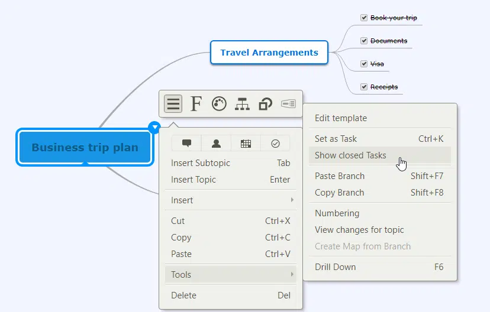Viewport: 490px width, 312px height.
Task: Expand the Insert submenu
Action: [x=231, y=200]
